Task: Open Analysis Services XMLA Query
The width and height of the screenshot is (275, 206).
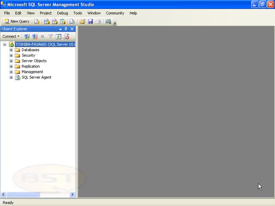Action: pyautogui.click(x=63, y=21)
